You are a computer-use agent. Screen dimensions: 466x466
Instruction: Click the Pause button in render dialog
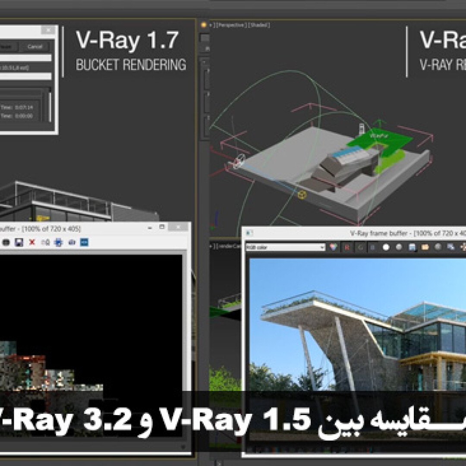pos(8,47)
